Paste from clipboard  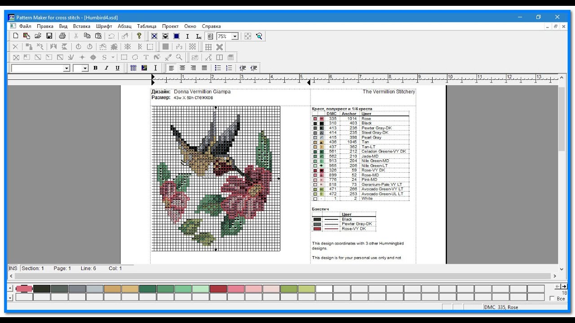coord(98,36)
